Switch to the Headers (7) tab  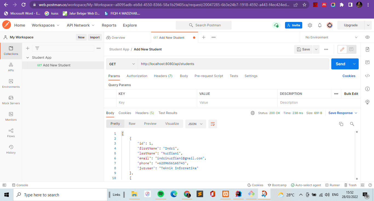coord(163,76)
